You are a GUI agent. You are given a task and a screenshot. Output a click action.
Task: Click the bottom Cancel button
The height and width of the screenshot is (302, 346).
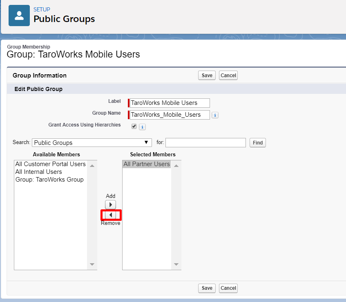pos(228,288)
